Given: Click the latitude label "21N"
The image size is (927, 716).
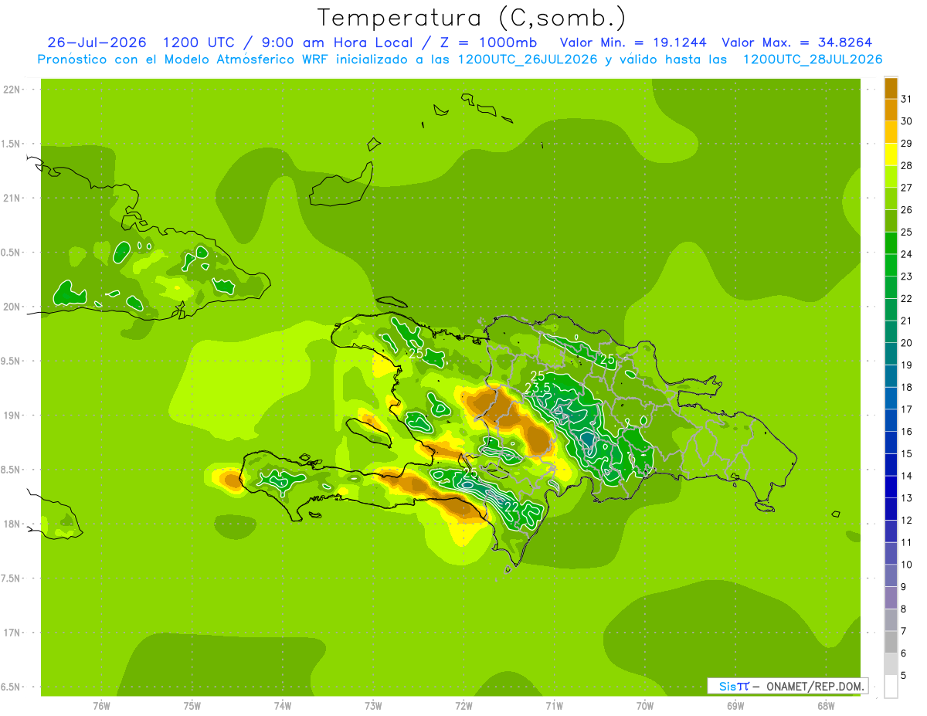Looking at the screenshot, I should 12,199.
